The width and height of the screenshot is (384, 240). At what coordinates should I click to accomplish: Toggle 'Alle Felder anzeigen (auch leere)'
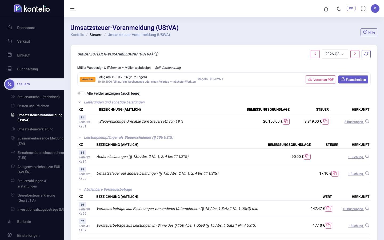point(81,93)
